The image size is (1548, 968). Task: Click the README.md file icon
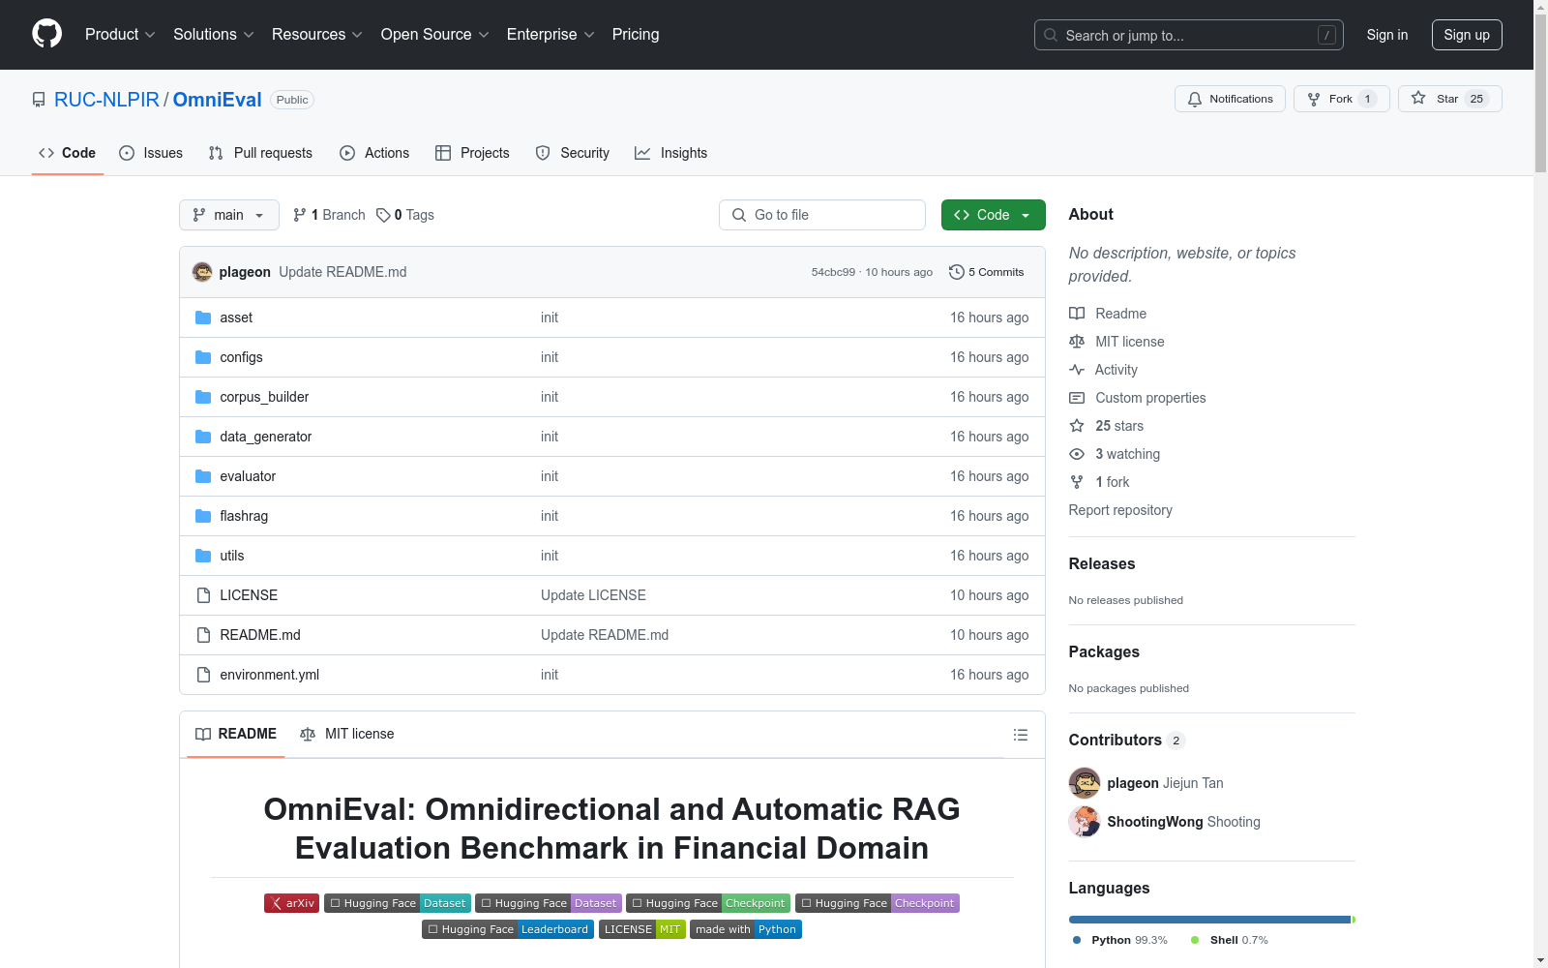[x=203, y=635]
